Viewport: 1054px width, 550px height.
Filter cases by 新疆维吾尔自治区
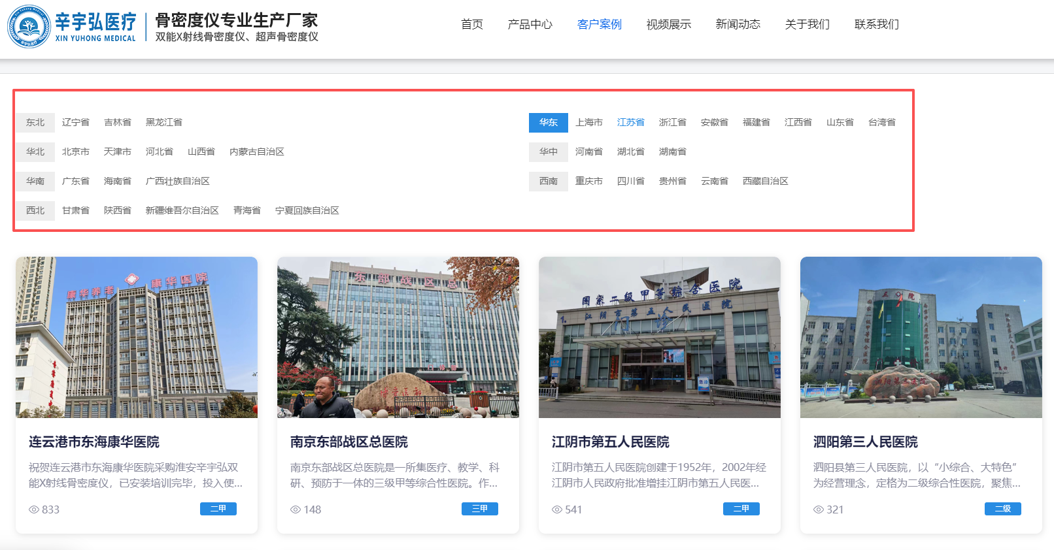pos(182,210)
